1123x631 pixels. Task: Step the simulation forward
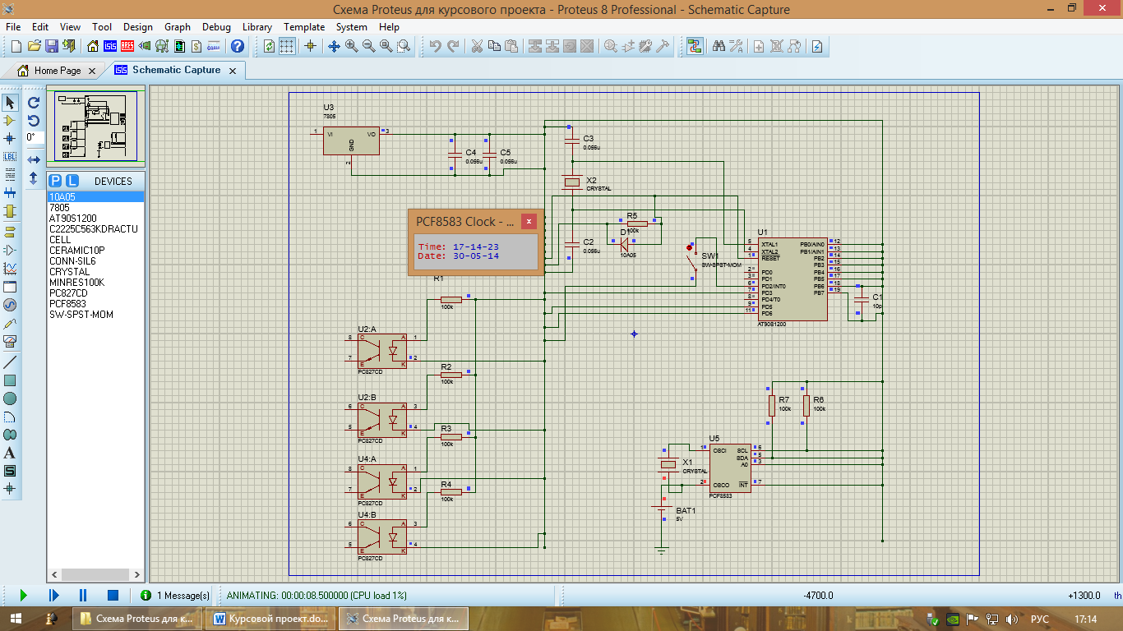coord(53,595)
